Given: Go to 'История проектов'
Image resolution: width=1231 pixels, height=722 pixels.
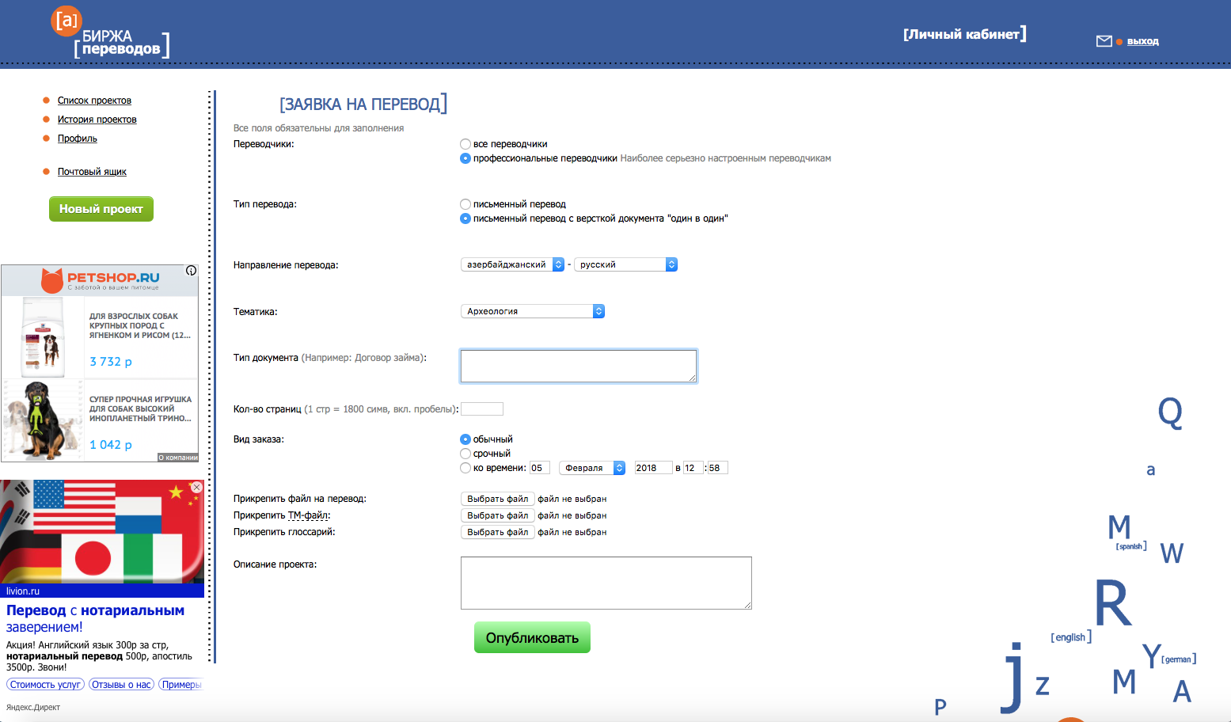Looking at the screenshot, I should pyautogui.click(x=97, y=120).
